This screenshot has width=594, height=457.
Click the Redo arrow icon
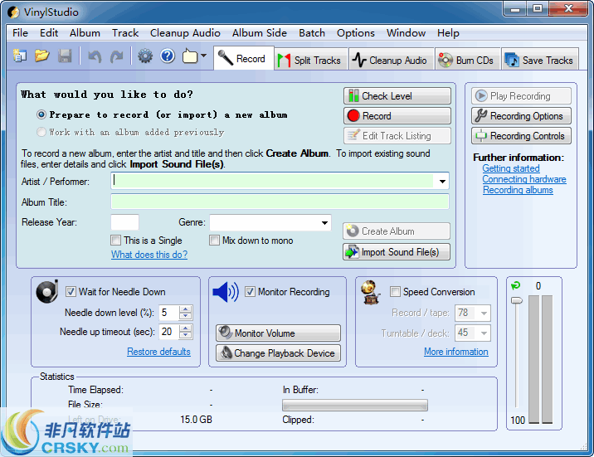[117, 56]
